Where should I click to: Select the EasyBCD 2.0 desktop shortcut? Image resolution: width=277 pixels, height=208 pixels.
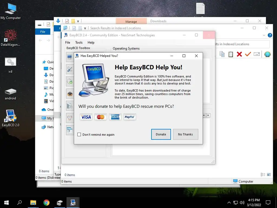(11, 118)
